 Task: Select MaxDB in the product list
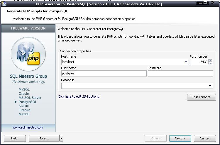24,114
